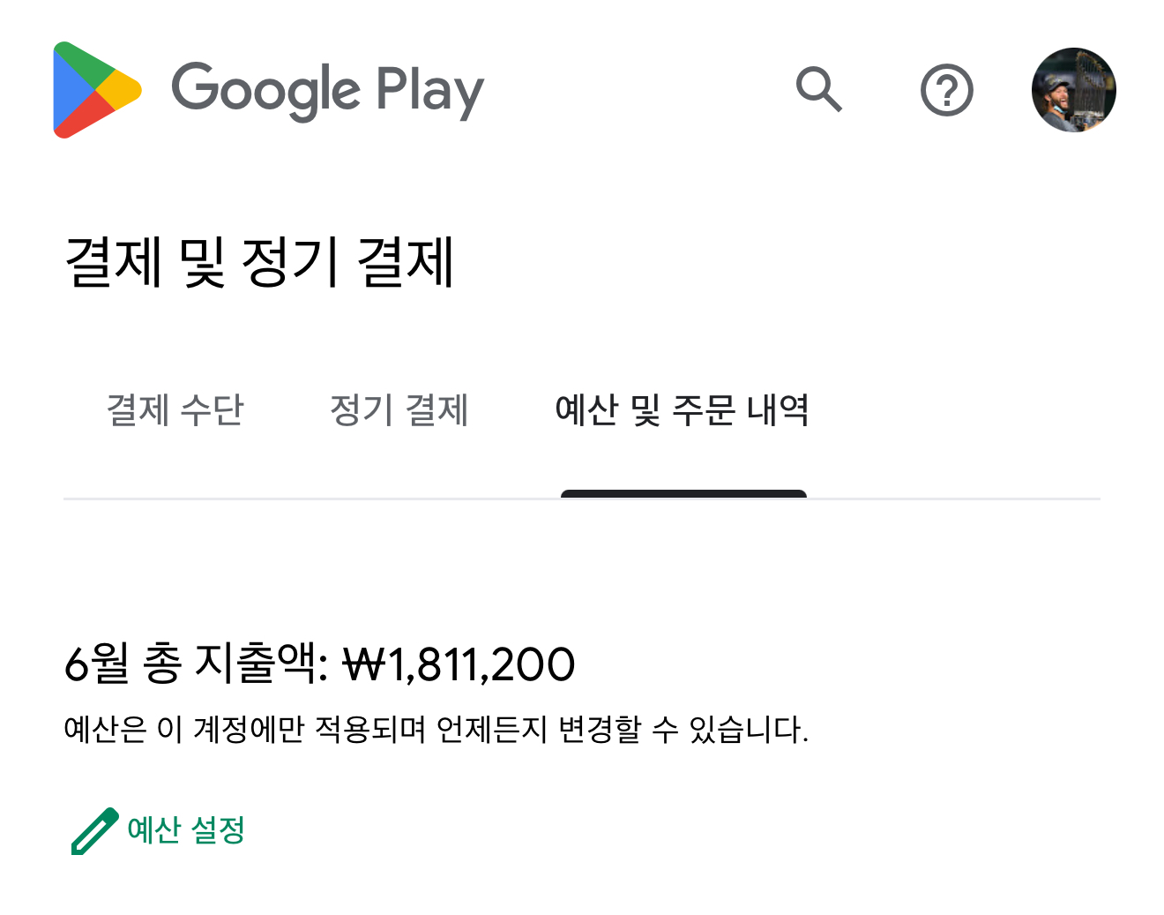Click the budget description sentence below the total
Image resolution: width=1164 pixels, height=915 pixels.
(436, 730)
